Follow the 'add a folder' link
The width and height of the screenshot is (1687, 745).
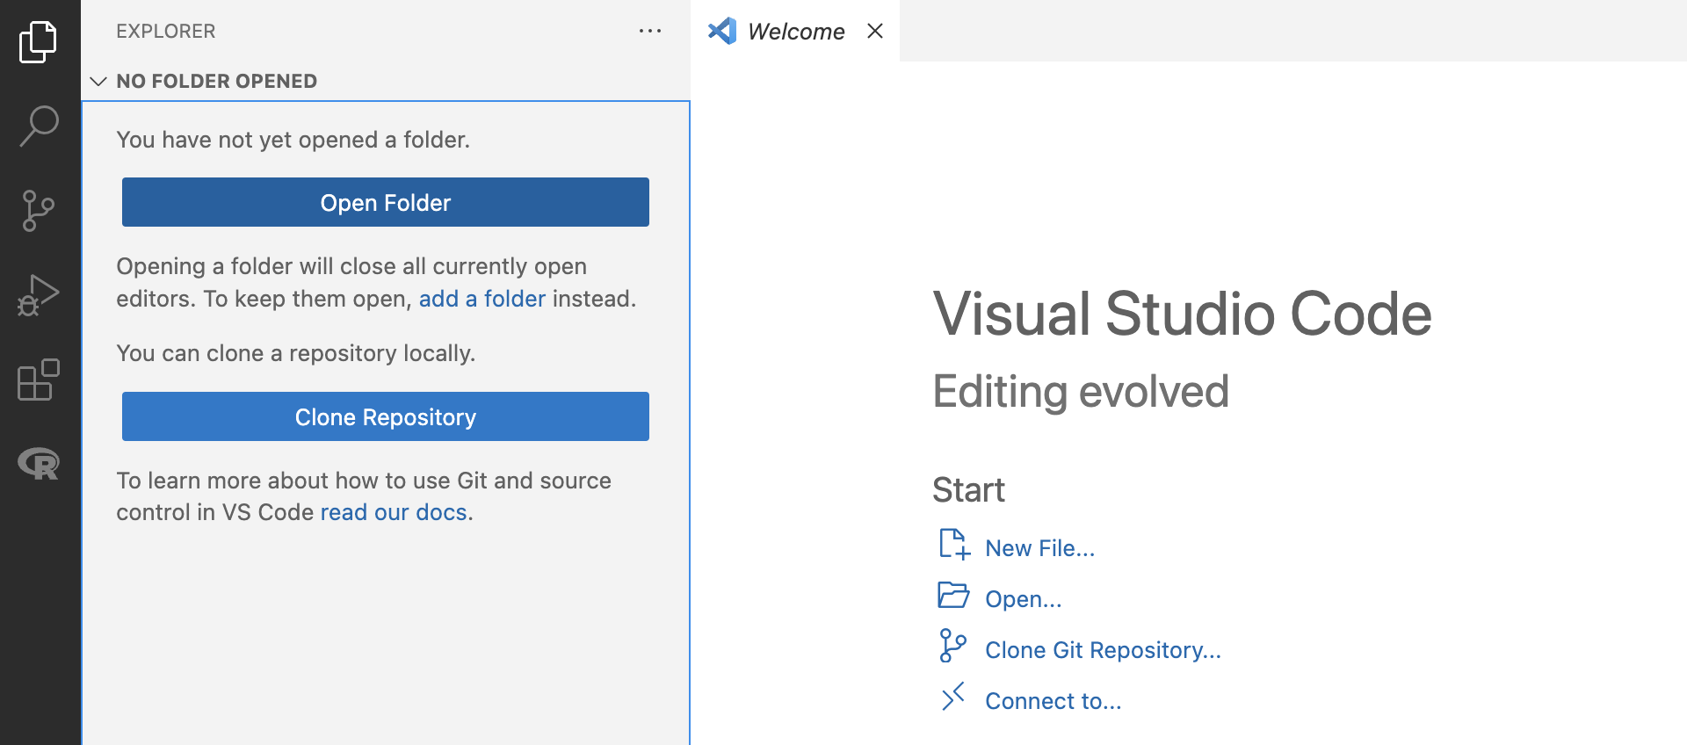[482, 299]
